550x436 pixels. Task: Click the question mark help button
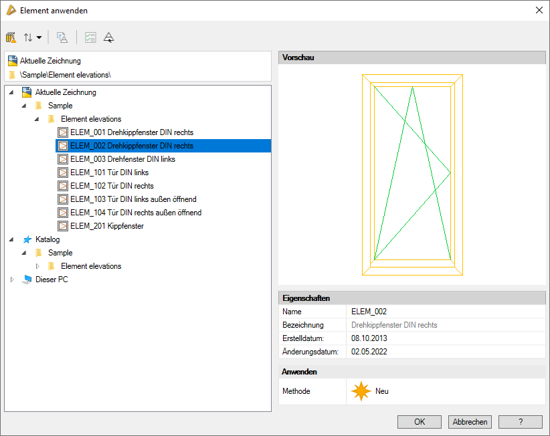click(x=520, y=422)
